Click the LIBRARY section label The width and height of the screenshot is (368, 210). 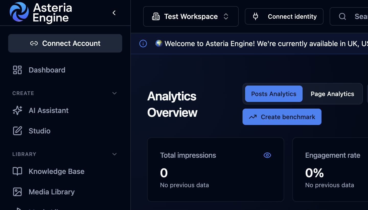coord(24,154)
